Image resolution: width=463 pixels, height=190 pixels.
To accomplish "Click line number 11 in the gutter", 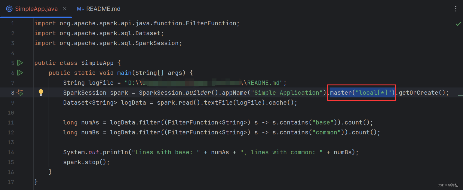I will [11, 122].
